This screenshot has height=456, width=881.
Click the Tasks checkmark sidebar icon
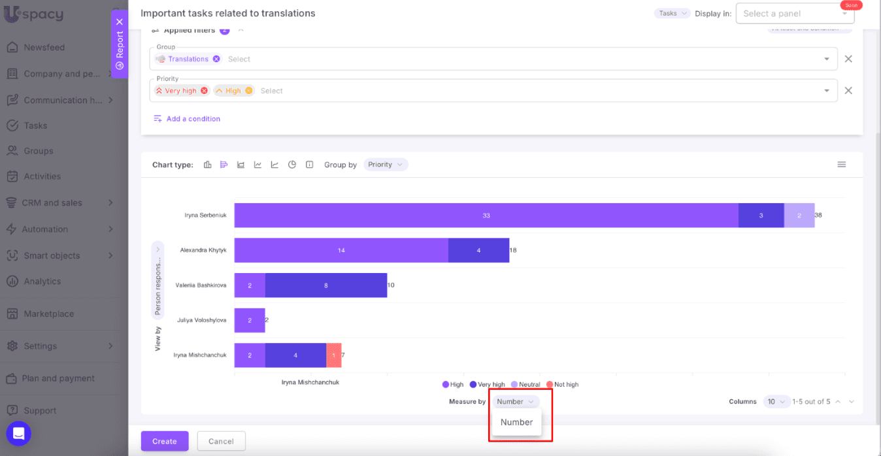12,125
